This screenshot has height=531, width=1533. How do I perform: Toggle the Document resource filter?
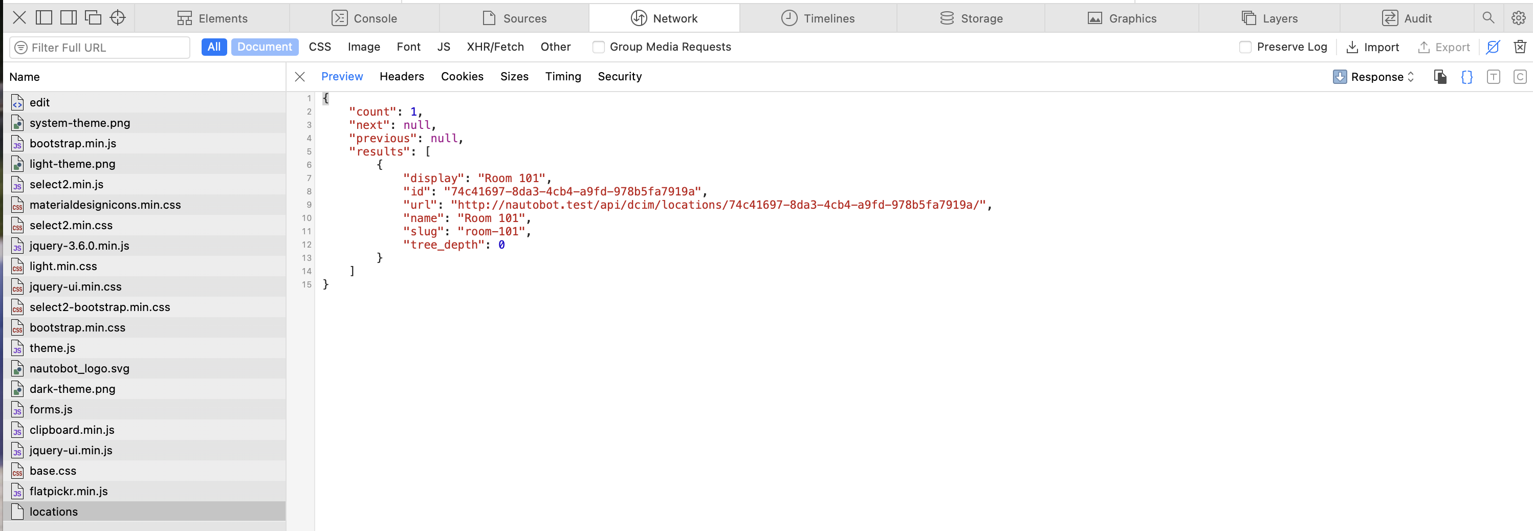(x=265, y=47)
